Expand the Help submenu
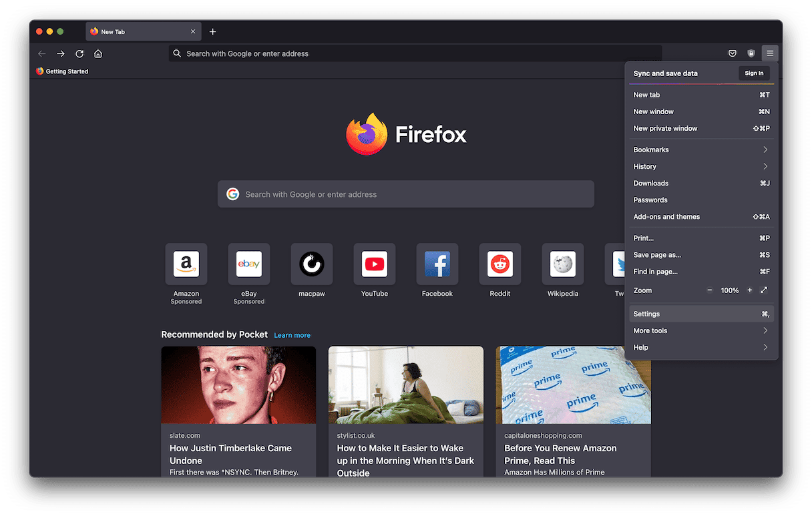The height and width of the screenshot is (516, 812). click(x=701, y=347)
